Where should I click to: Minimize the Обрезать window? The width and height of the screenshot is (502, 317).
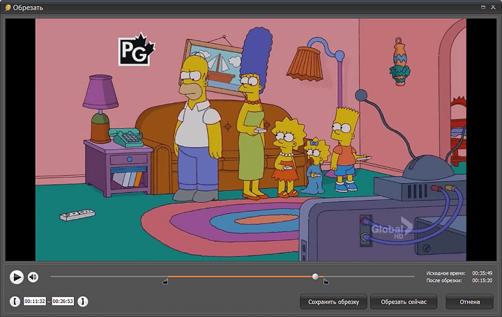click(483, 7)
